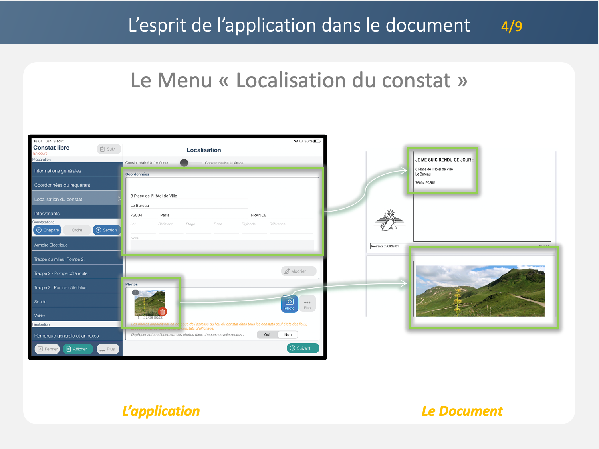Viewport: 599px width, 449px height.
Task: Click the Note input field
Action: (222, 244)
